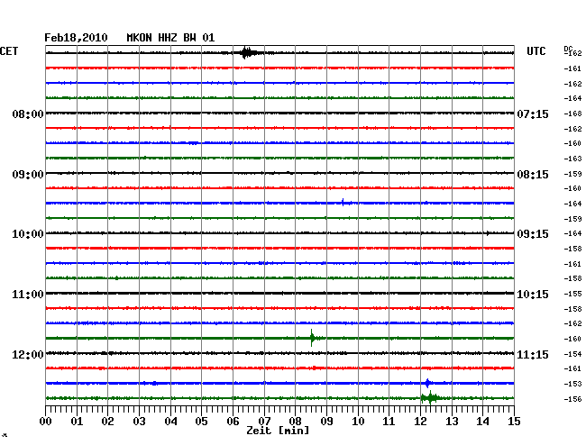Select the 12:00 CET time label
This screenshot has width=586, height=445.
point(28,354)
